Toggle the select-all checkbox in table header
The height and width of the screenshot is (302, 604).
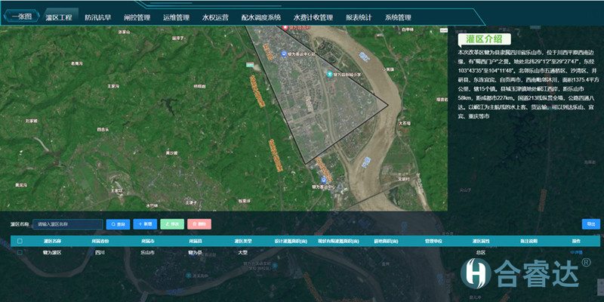pyautogui.click(x=20, y=242)
